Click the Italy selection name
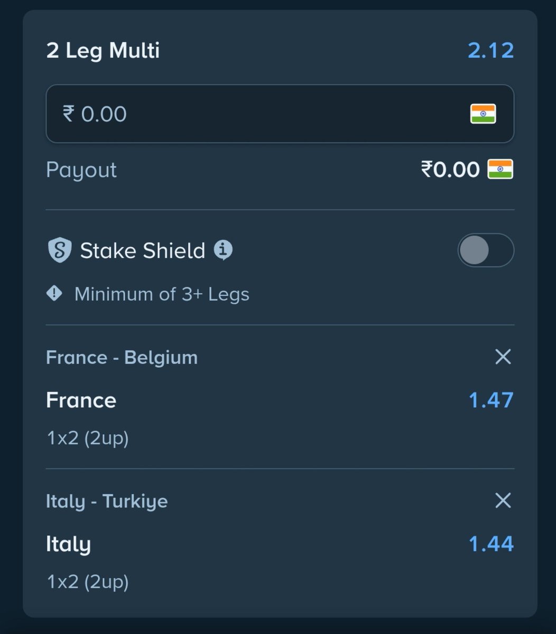Viewport: 556px width, 634px height. tap(68, 544)
